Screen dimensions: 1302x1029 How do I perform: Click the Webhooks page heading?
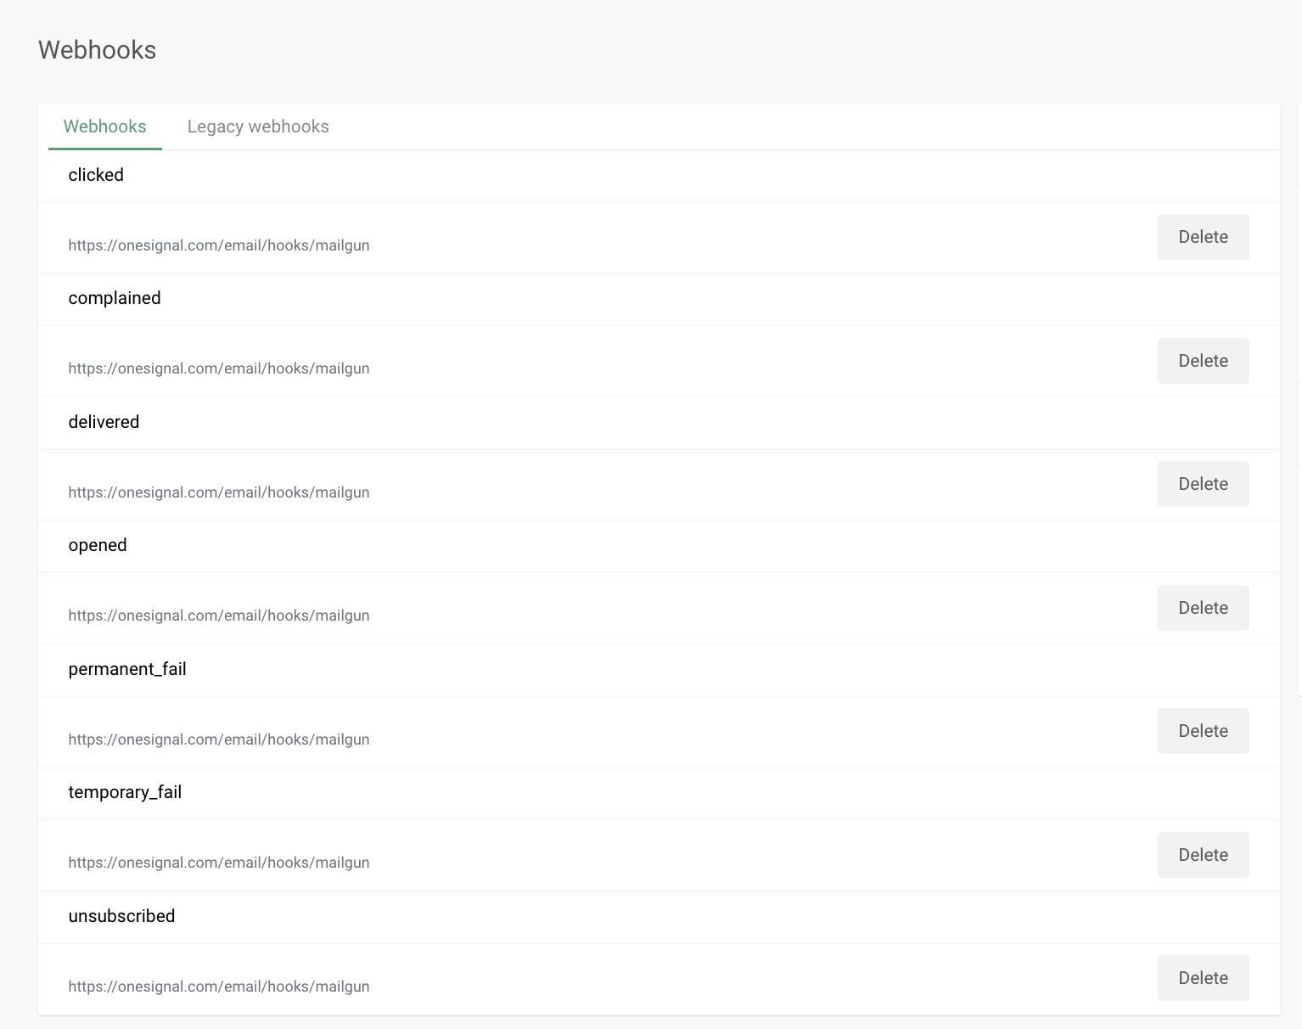(x=98, y=50)
